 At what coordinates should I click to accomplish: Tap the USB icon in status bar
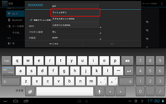tap(142, 101)
